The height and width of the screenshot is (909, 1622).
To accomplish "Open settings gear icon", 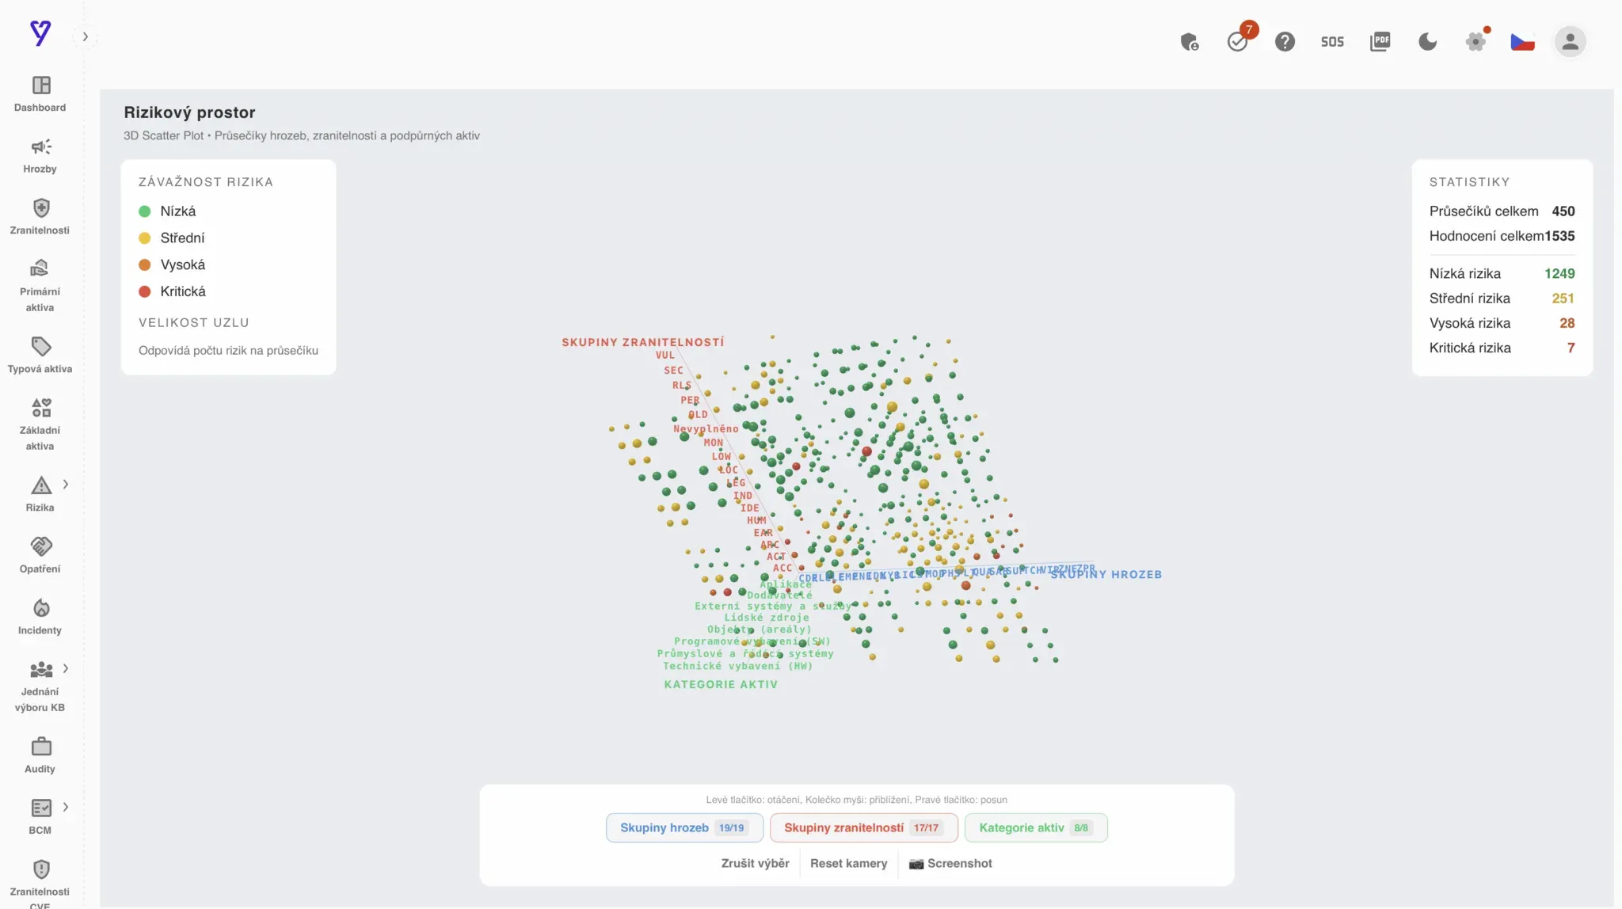I will [x=1475, y=42].
